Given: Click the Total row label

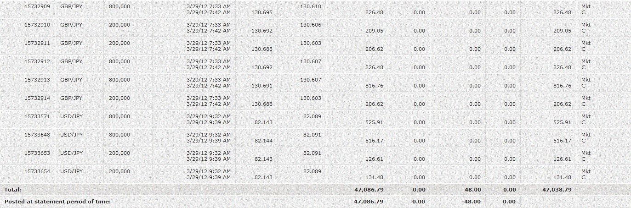Looking at the screenshot, I should tap(13, 189).
